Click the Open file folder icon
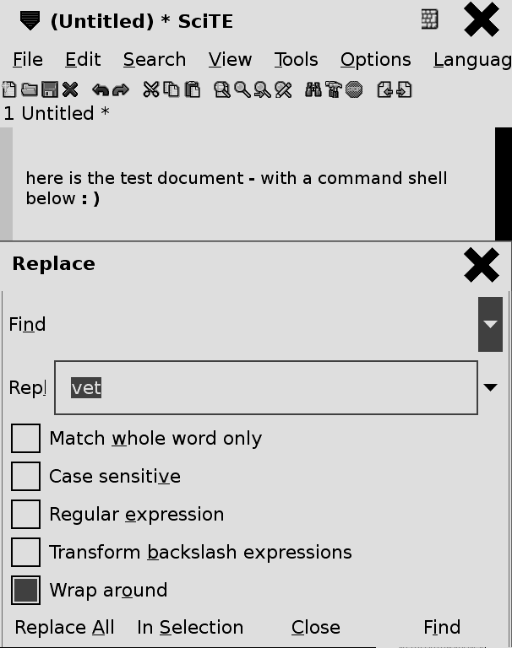The image size is (512, 648). pos(29,89)
